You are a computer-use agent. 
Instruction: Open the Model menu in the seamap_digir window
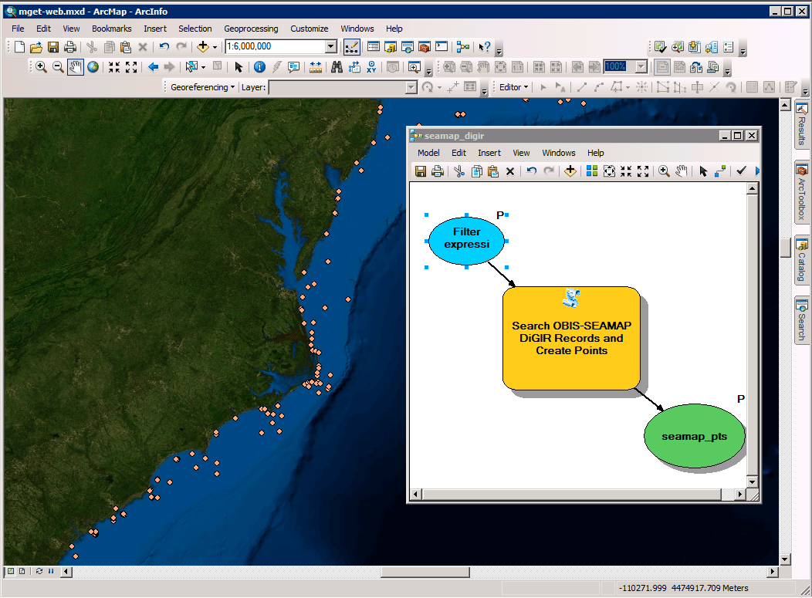click(428, 153)
